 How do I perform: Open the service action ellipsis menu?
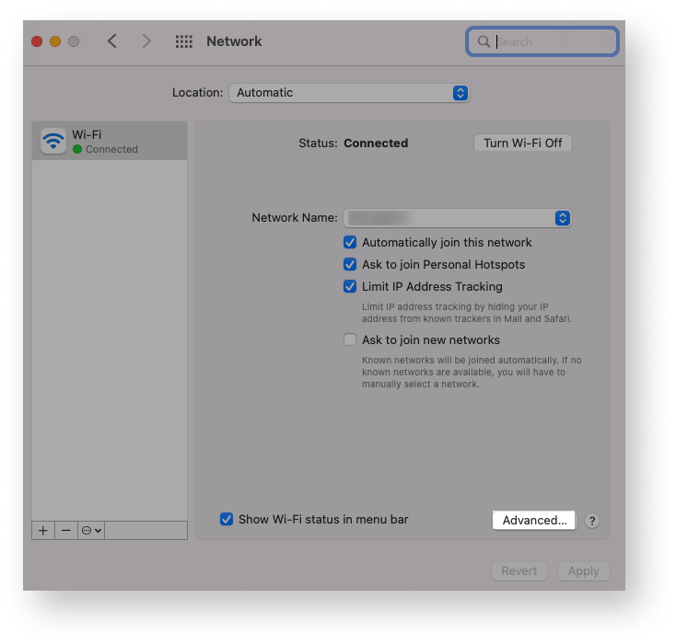[91, 530]
